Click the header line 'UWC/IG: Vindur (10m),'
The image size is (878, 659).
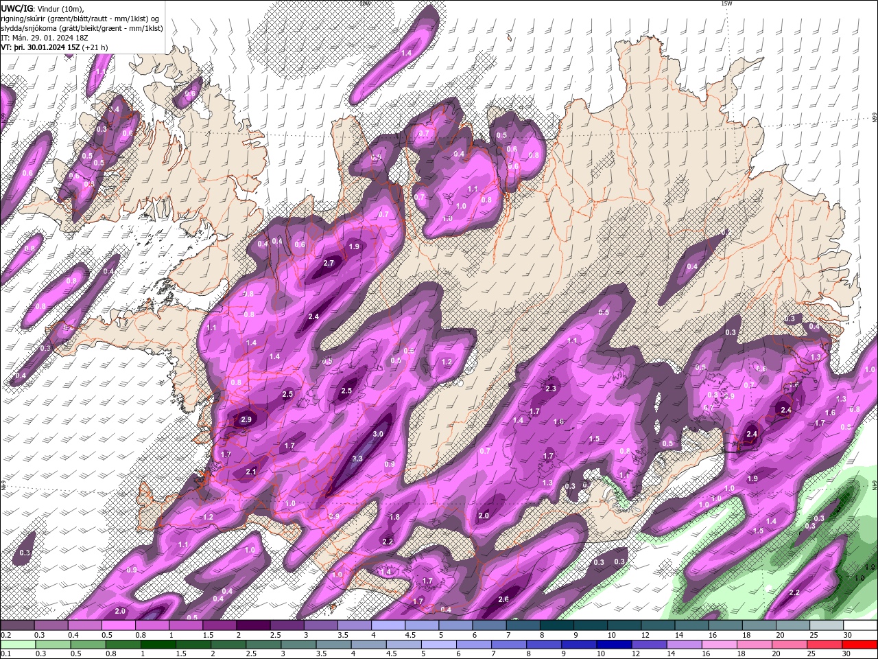[x=43, y=8]
